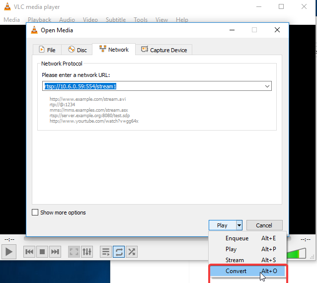Click example text rtp://@:1234

(62, 104)
